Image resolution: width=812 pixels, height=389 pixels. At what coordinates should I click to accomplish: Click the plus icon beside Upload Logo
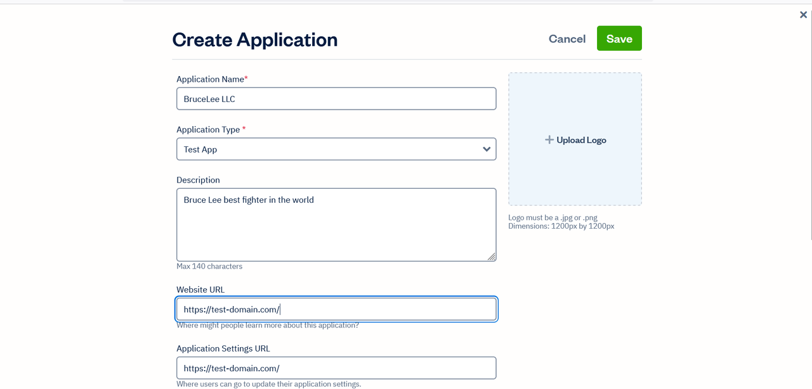coord(549,140)
